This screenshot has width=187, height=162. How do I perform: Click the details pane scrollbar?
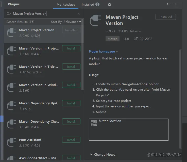[x=180, y=99]
